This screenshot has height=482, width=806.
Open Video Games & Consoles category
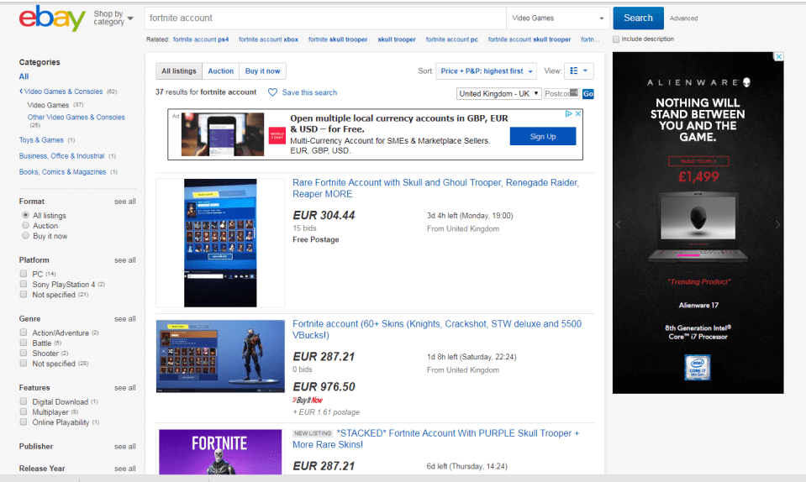(x=63, y=92)
